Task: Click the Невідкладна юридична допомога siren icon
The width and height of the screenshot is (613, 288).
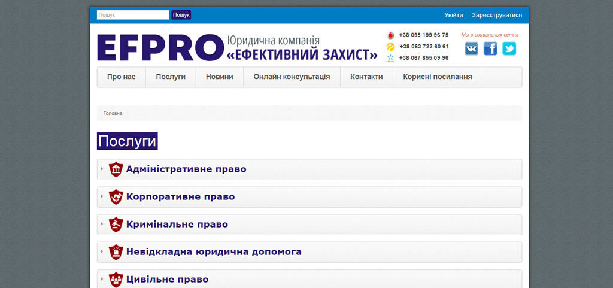Action: pyautogui.click(x=116, y=252)
